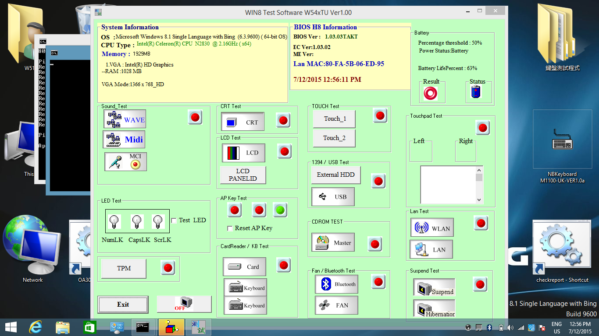
Task: Click the red Battery Result indicator
Action: (x=431, y=93)
